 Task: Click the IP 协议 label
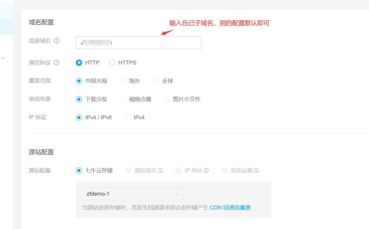coord(38,117)
